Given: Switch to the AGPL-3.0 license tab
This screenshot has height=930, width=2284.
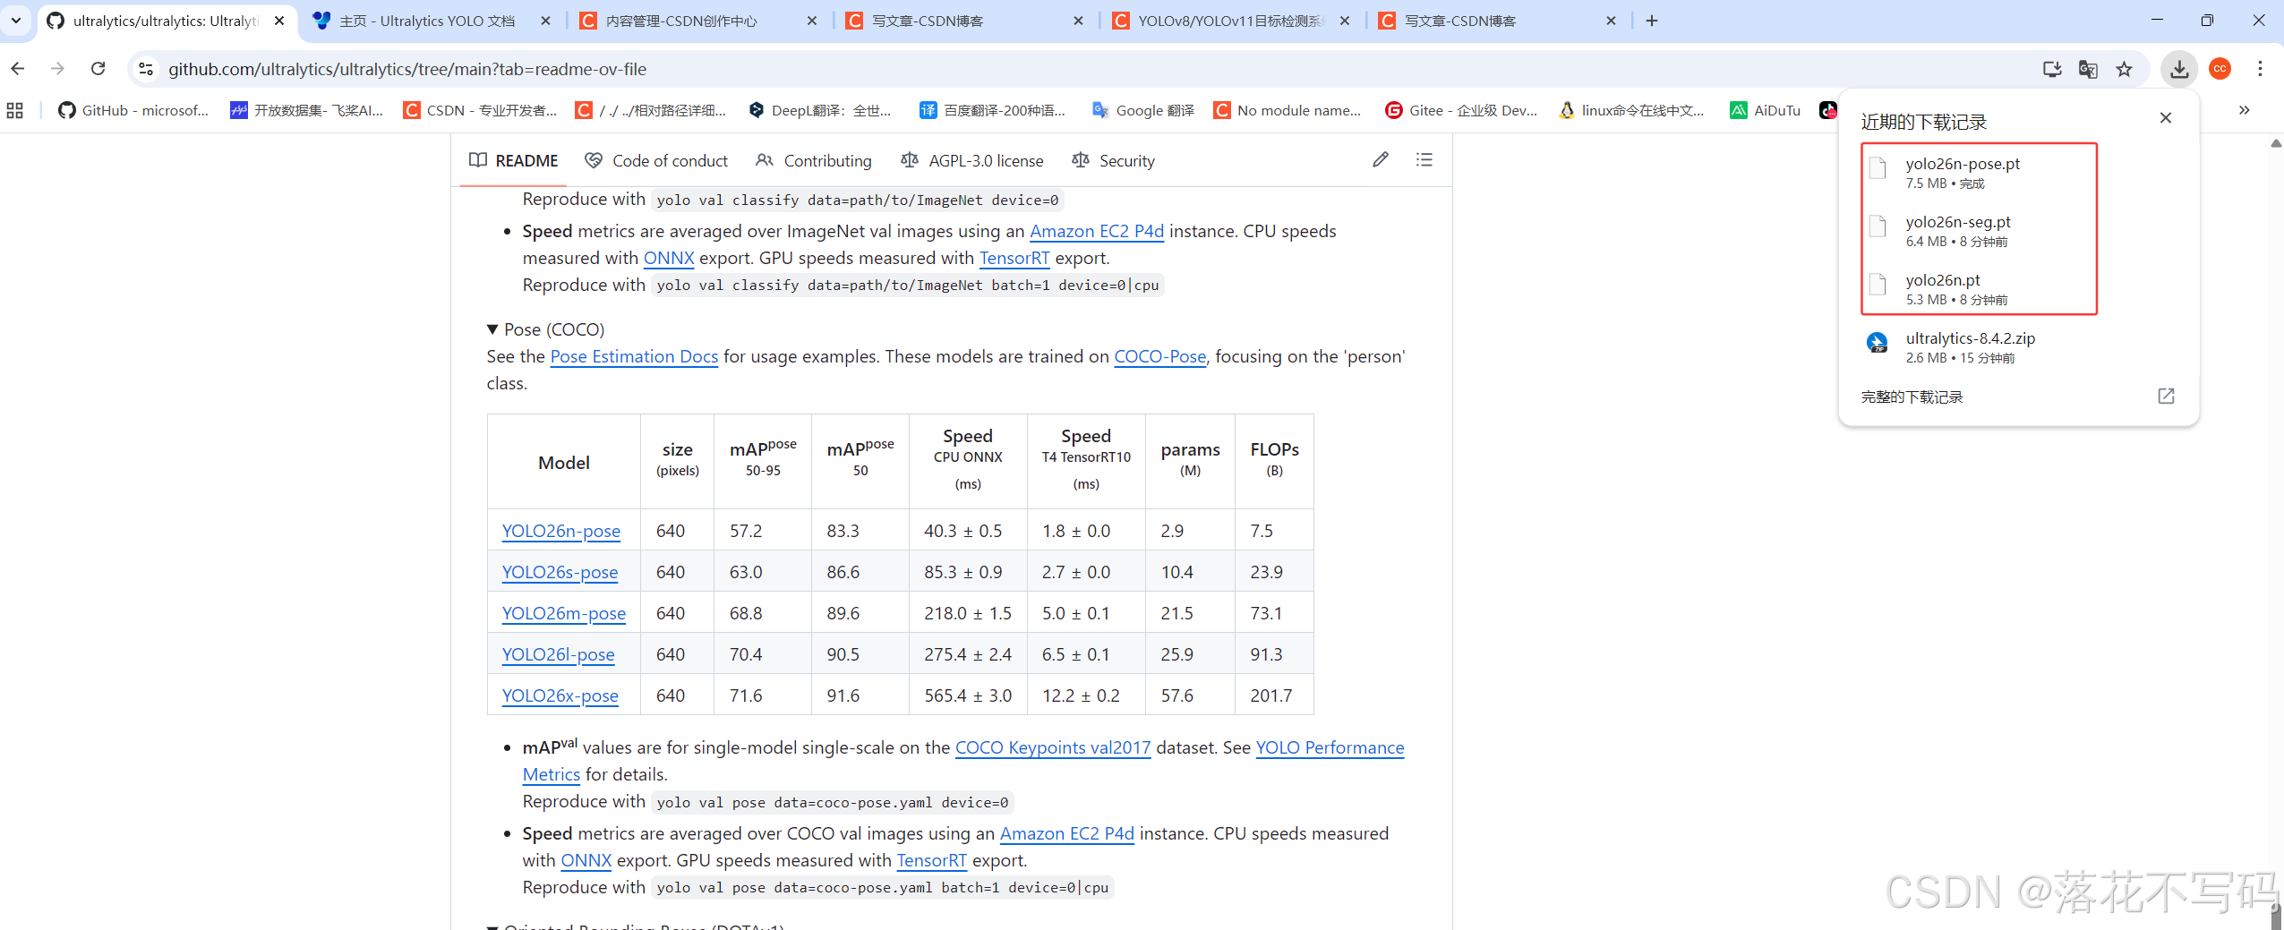Looking at the screenshot, I should coord(972,161).
